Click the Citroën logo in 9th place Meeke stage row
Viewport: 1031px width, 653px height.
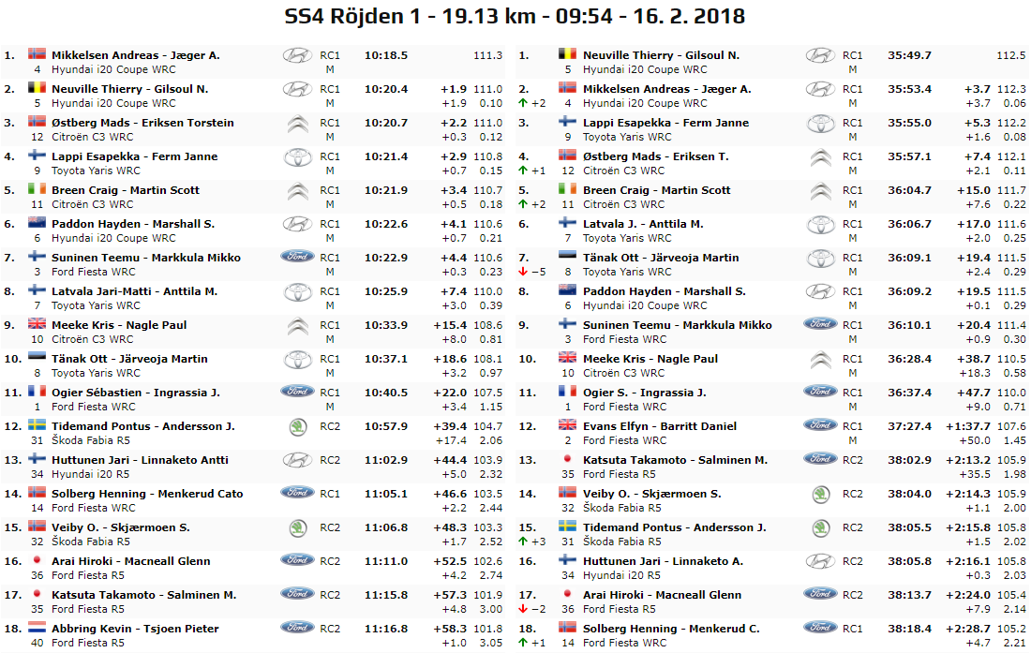click(x=297, y=326)
